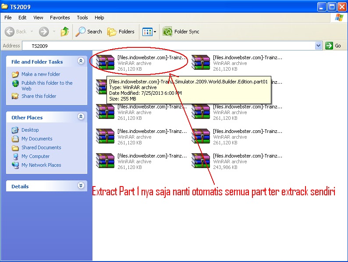The height and width of the screenshot is (262, 348).
Task: Click the Desktop icon in Other Places
Action: pos(15,130)
